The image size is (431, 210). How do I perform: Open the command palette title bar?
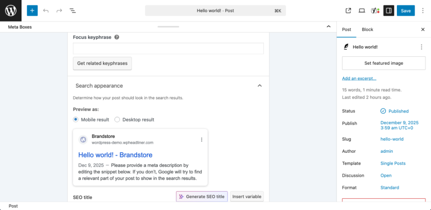[216, 11]
